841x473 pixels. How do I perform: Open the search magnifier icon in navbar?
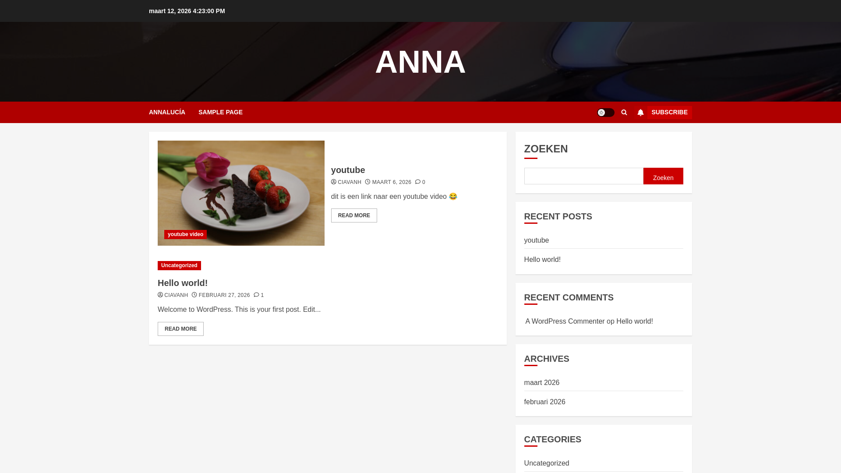(x=624, y=113)
